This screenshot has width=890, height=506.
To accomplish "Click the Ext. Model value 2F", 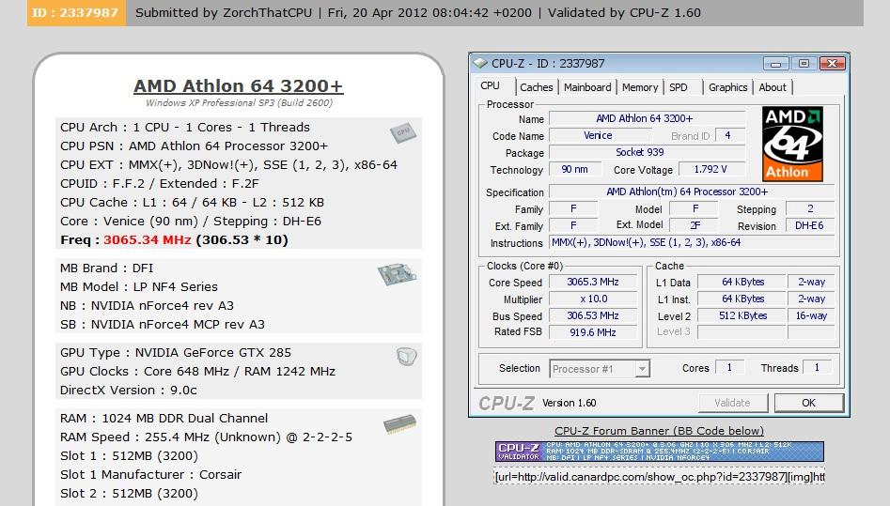I will (695, 225).
